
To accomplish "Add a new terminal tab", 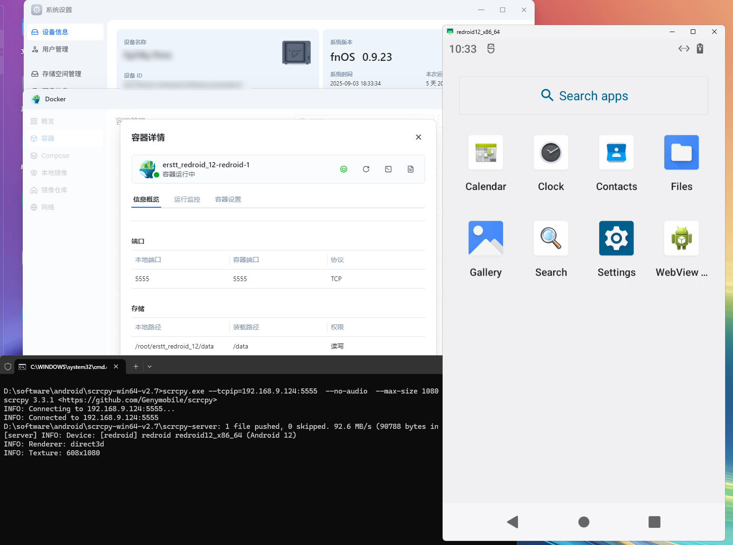I will tap(136, 367).
